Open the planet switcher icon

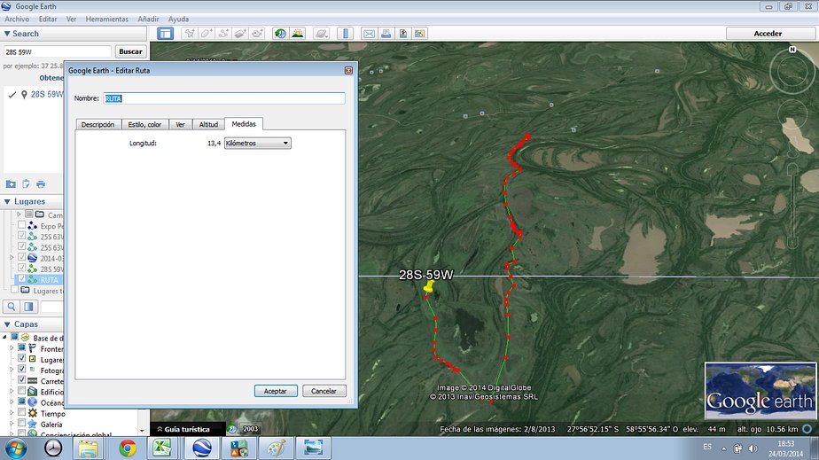[x=321, y=34]
